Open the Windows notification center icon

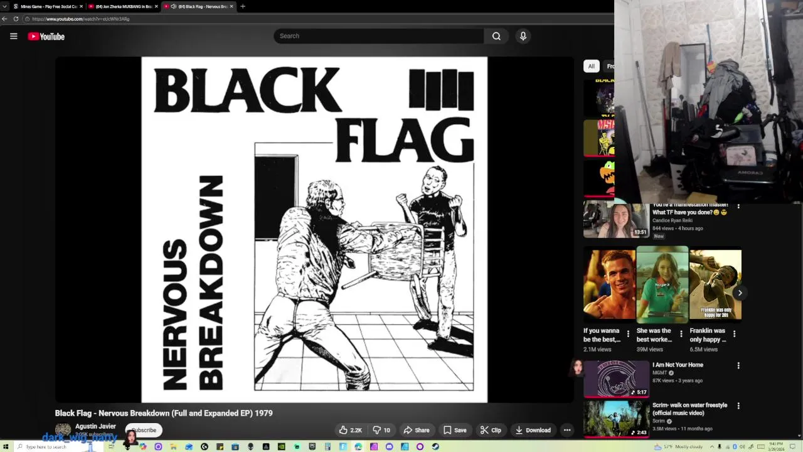pos(792,447)
